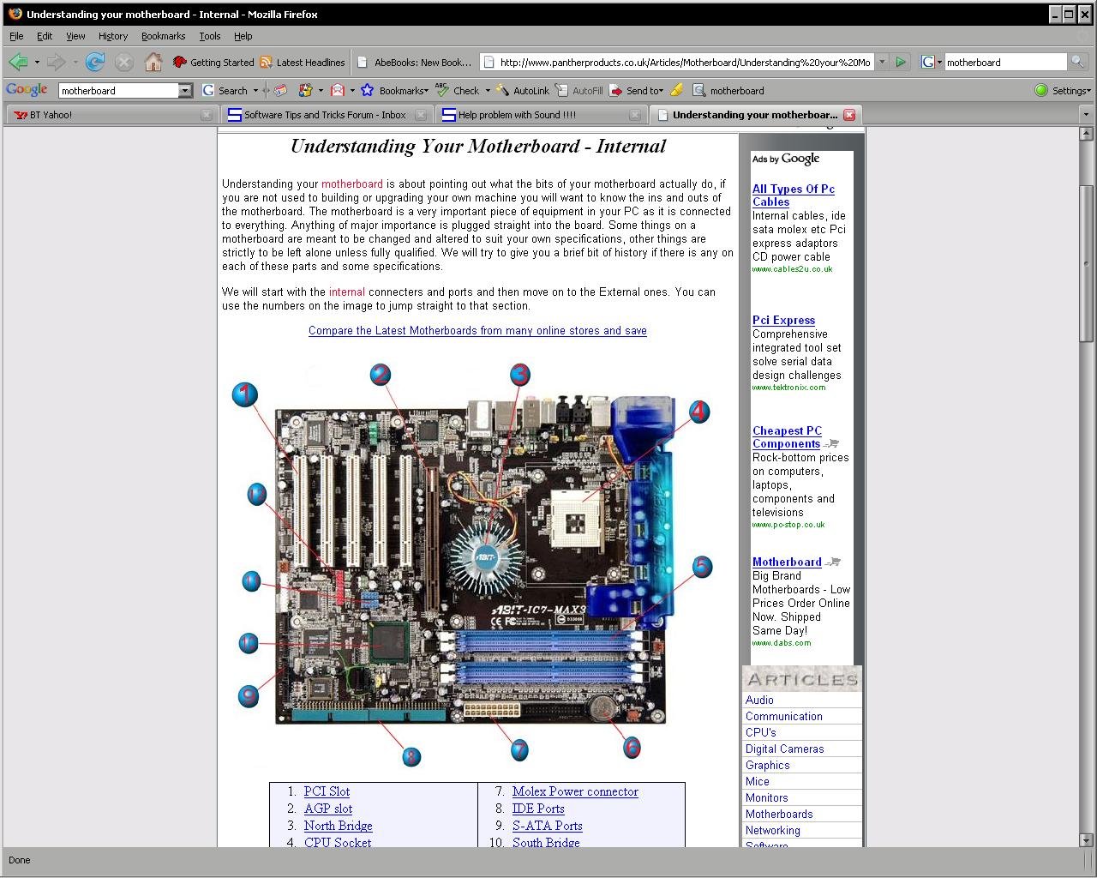Open the Bookmarks menu
The height and width of the screenshot is (878, 1097).
coord(163,36)
